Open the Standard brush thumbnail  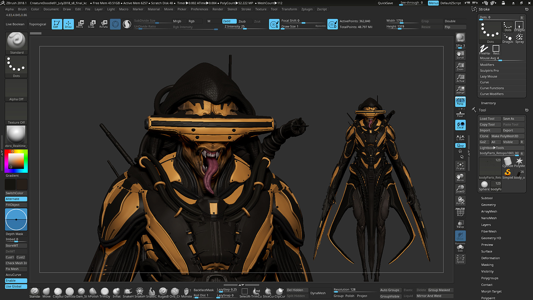[16, 43]
